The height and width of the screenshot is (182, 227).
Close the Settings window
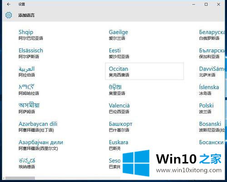click(218, 5)
